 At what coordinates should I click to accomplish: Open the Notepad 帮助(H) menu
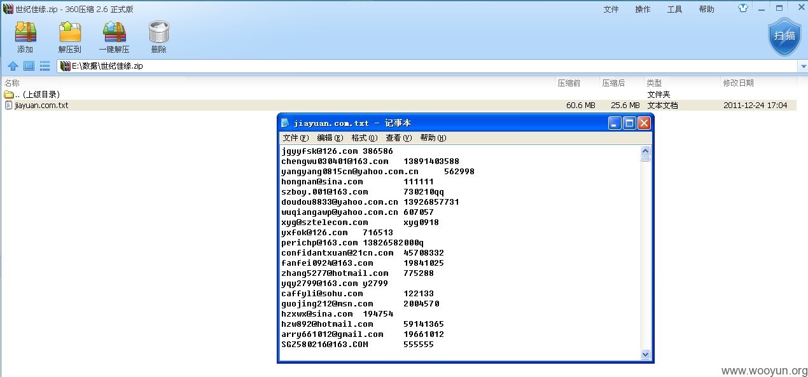pos(433,138)
